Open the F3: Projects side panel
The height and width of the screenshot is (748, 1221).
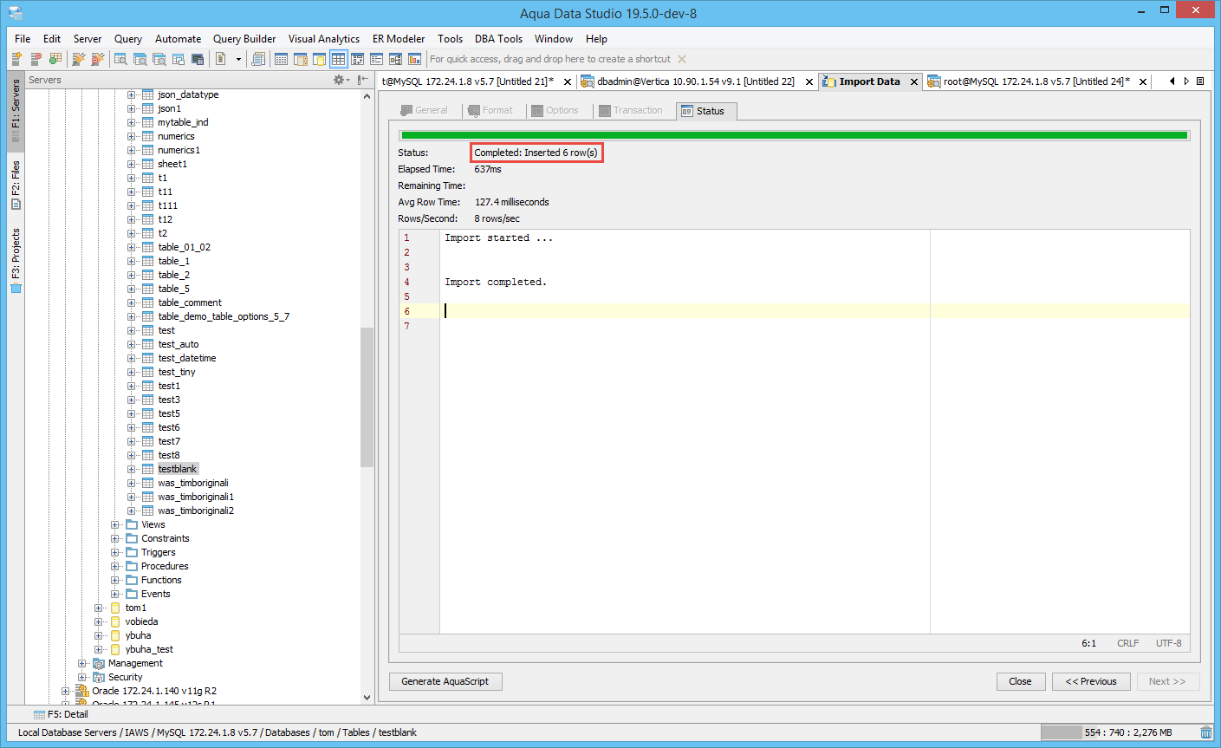coord(16,261)
